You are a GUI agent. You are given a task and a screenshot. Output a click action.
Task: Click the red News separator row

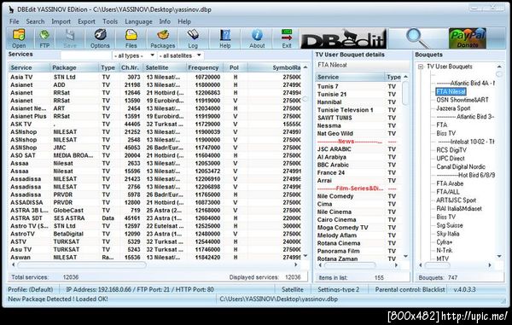pos(358,142)
